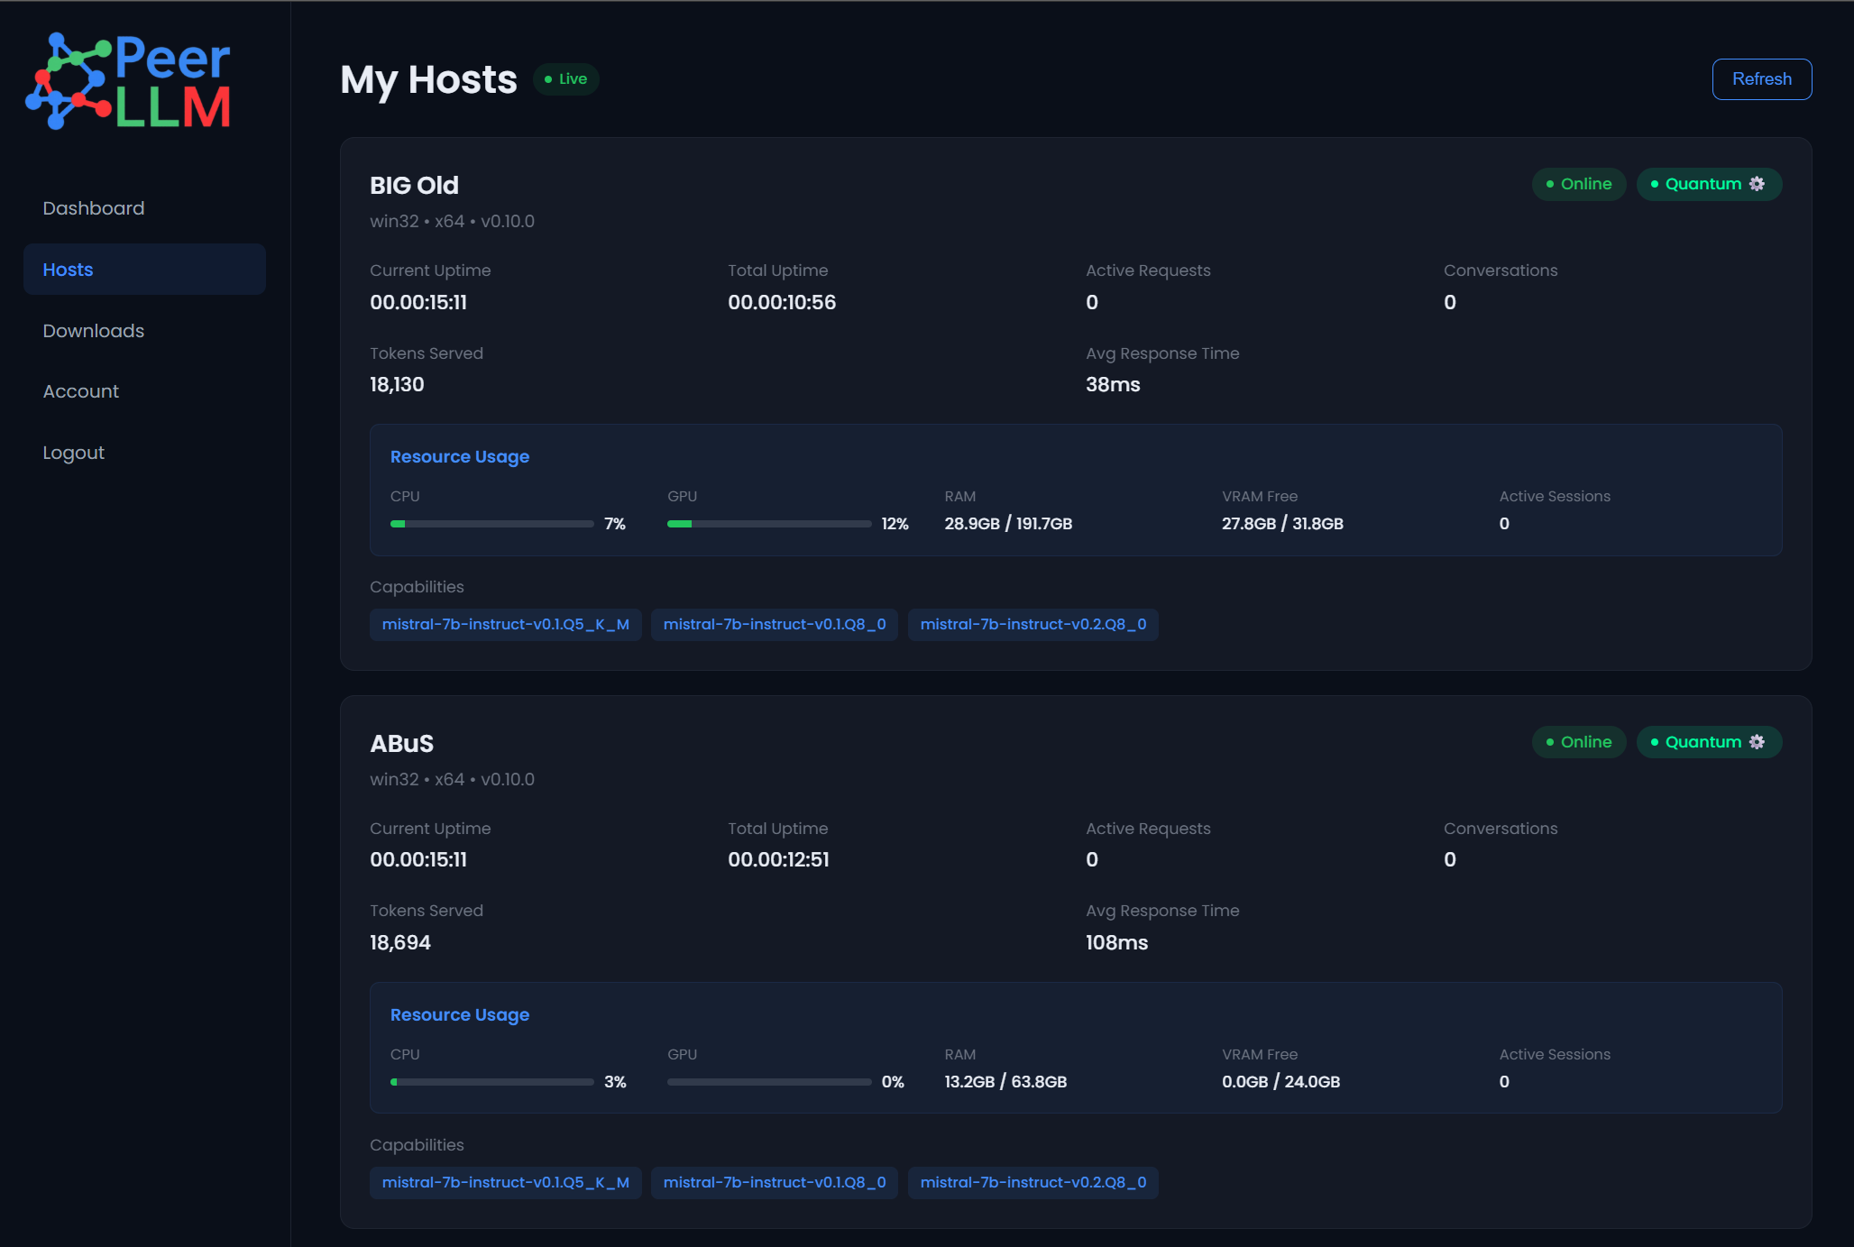Click the Online status badge for ABuS
The width and height of the screenshot is (1854, 1247).
1578,742
